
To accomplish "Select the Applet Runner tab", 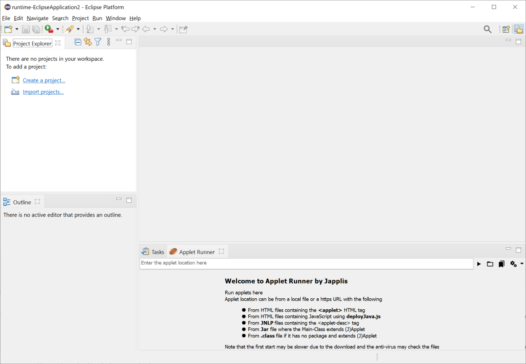I will tap(197, 252).
